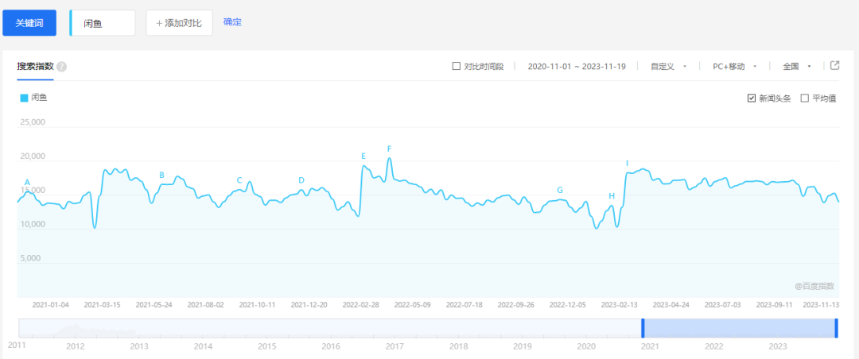The width and height of the screenshot is (859, 359).
Task: Click news marker C on the chart
Action: pos(239,180)
